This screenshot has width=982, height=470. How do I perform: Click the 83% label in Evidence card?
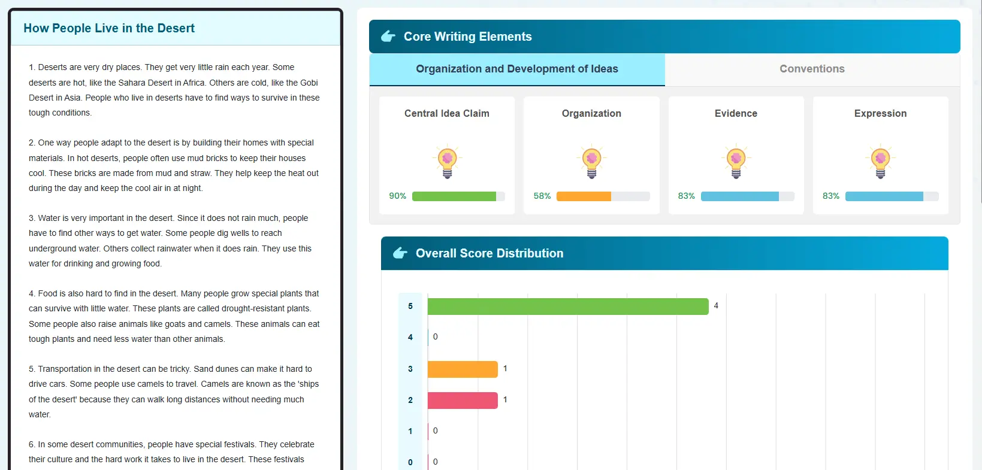687,196
